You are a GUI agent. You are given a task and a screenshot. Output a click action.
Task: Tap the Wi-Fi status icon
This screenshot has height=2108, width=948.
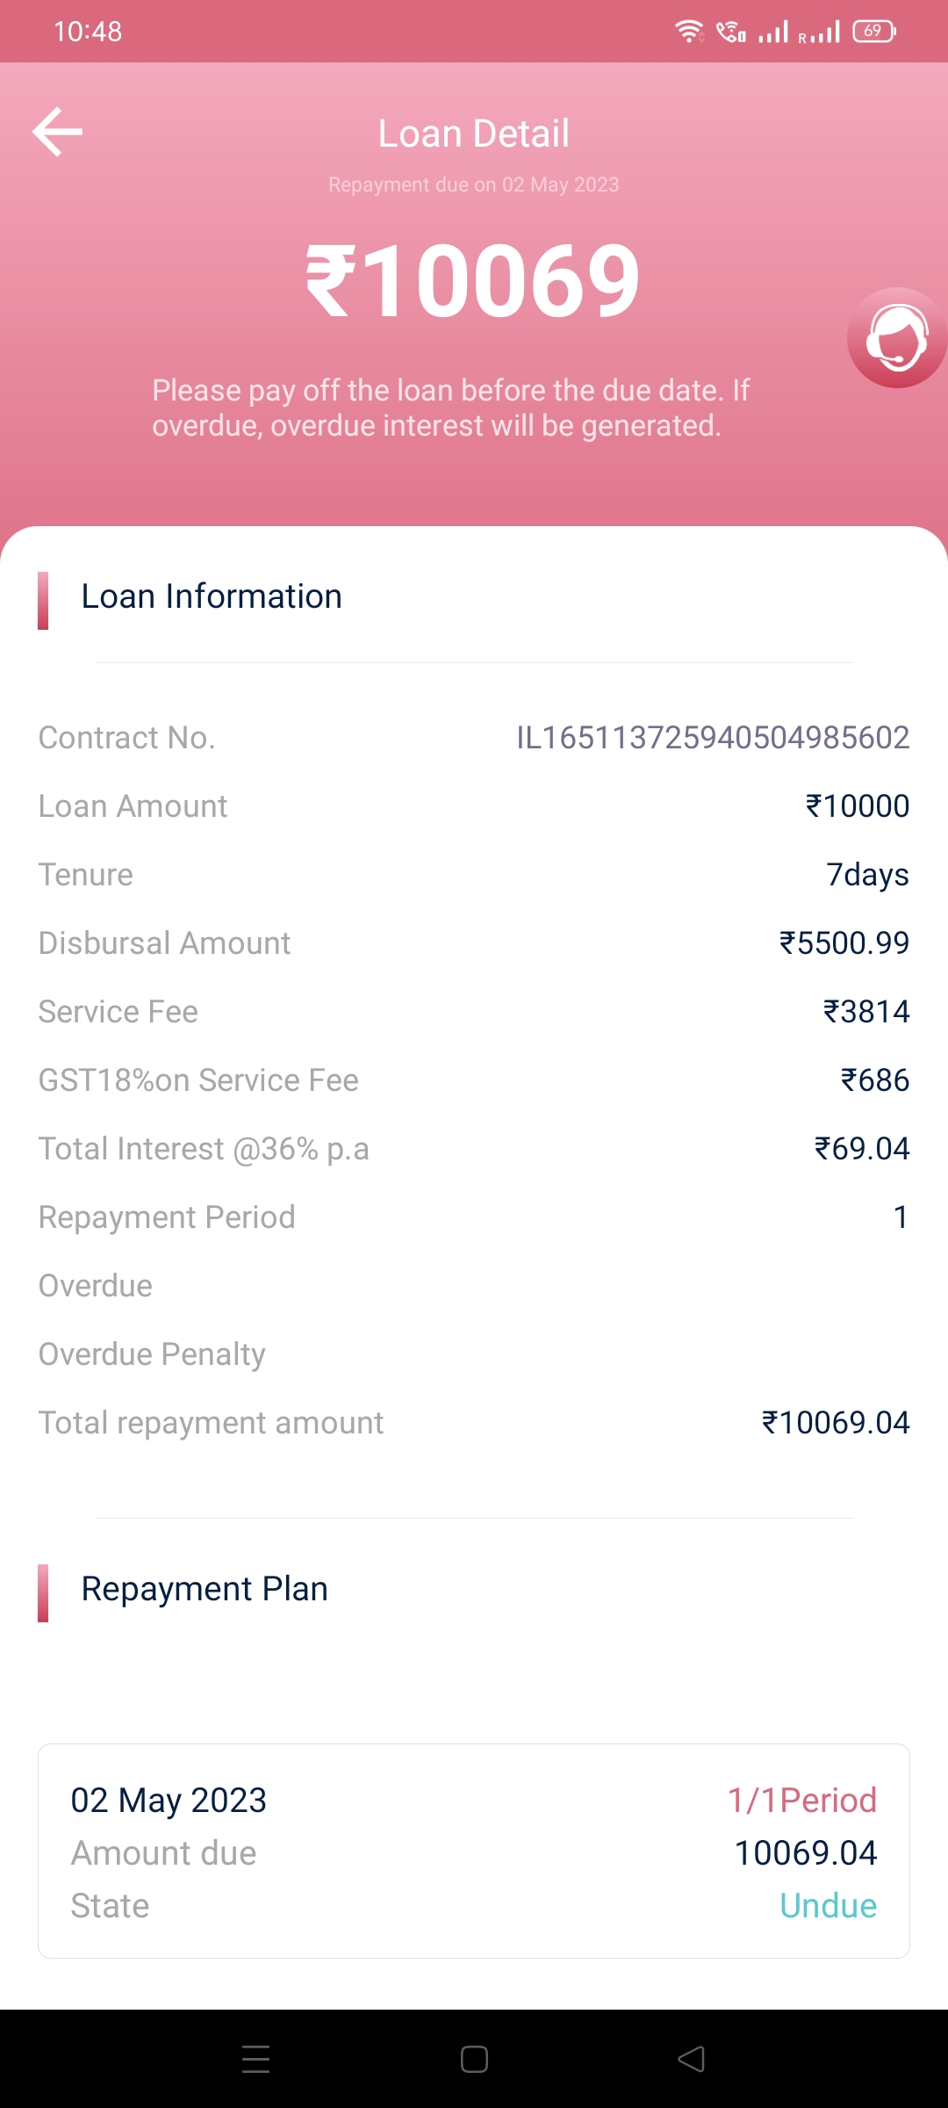[x=689, y=32]
